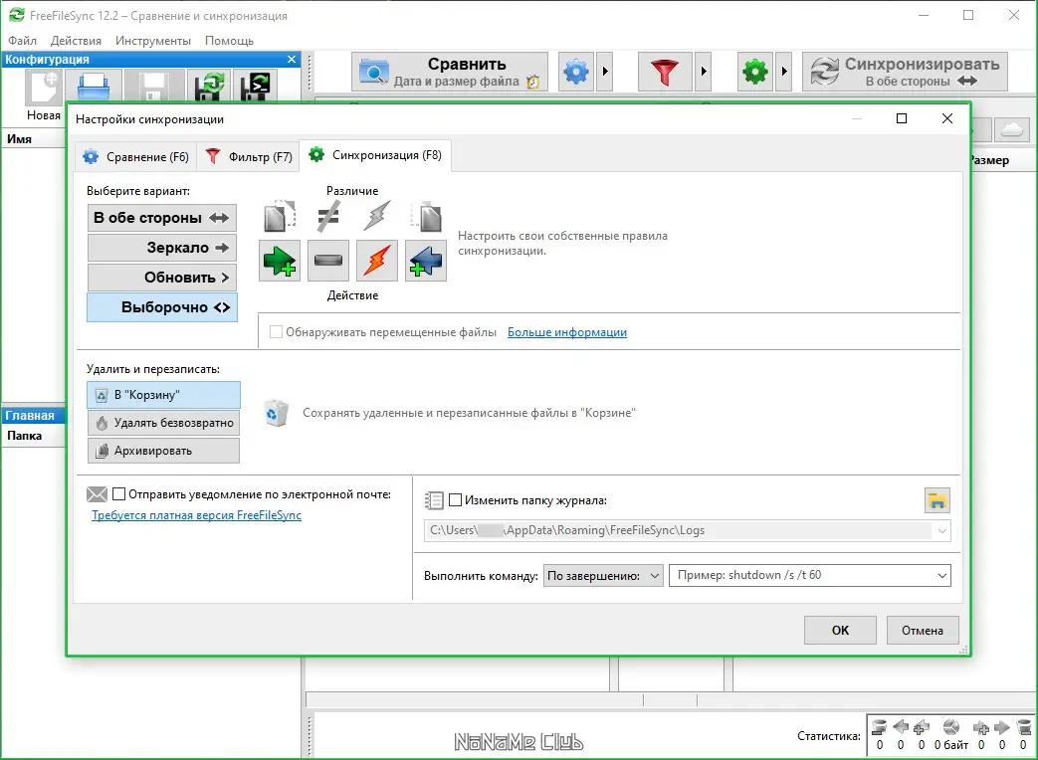The image size is (1038, 760).
Task: Select the Custom sync variant
Action: click(162, 307)
